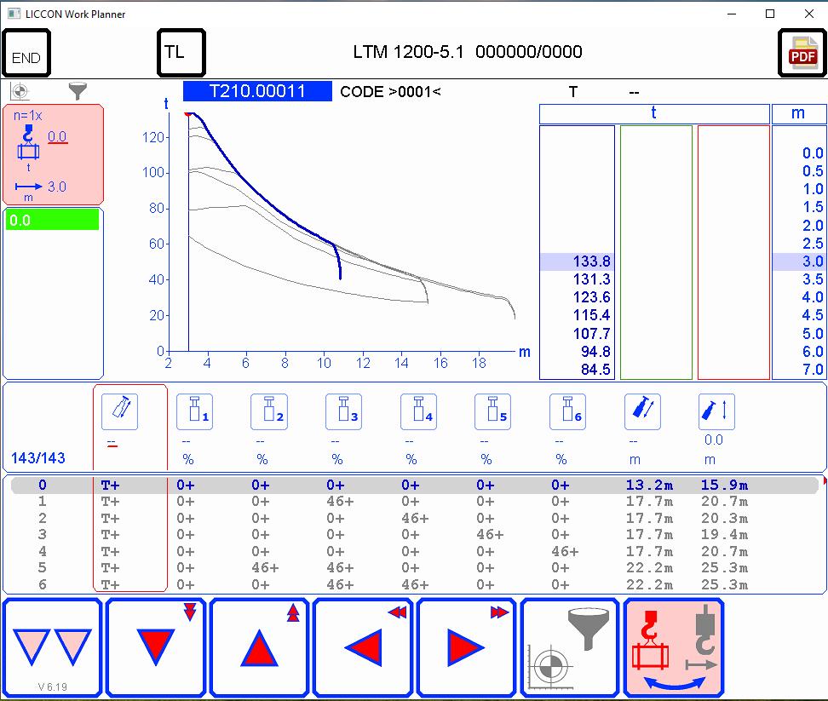The width and height of the screenshot is (828, 701).
Task: Click the red left-arrow button
Action: [363, 647]
